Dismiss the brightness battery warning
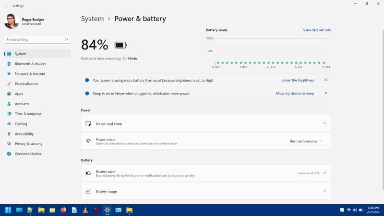This screenshot has height=216, width=384. point(326,80)
